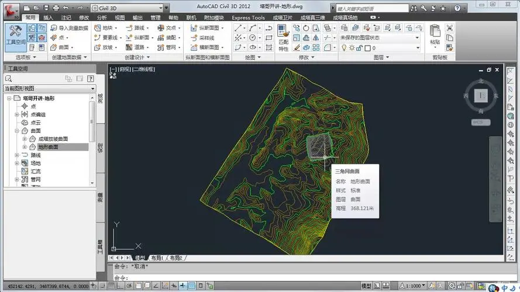Click the 模型 button in status bar

click(366, 286)
